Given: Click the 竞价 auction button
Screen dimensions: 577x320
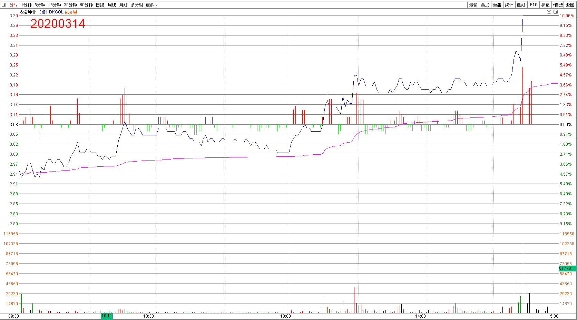Looking at the screenshot, I should [473, 5].
